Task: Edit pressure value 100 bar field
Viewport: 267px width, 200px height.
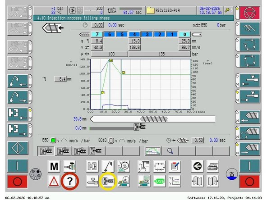Action: pyautogui.click(x=110, y=54)
